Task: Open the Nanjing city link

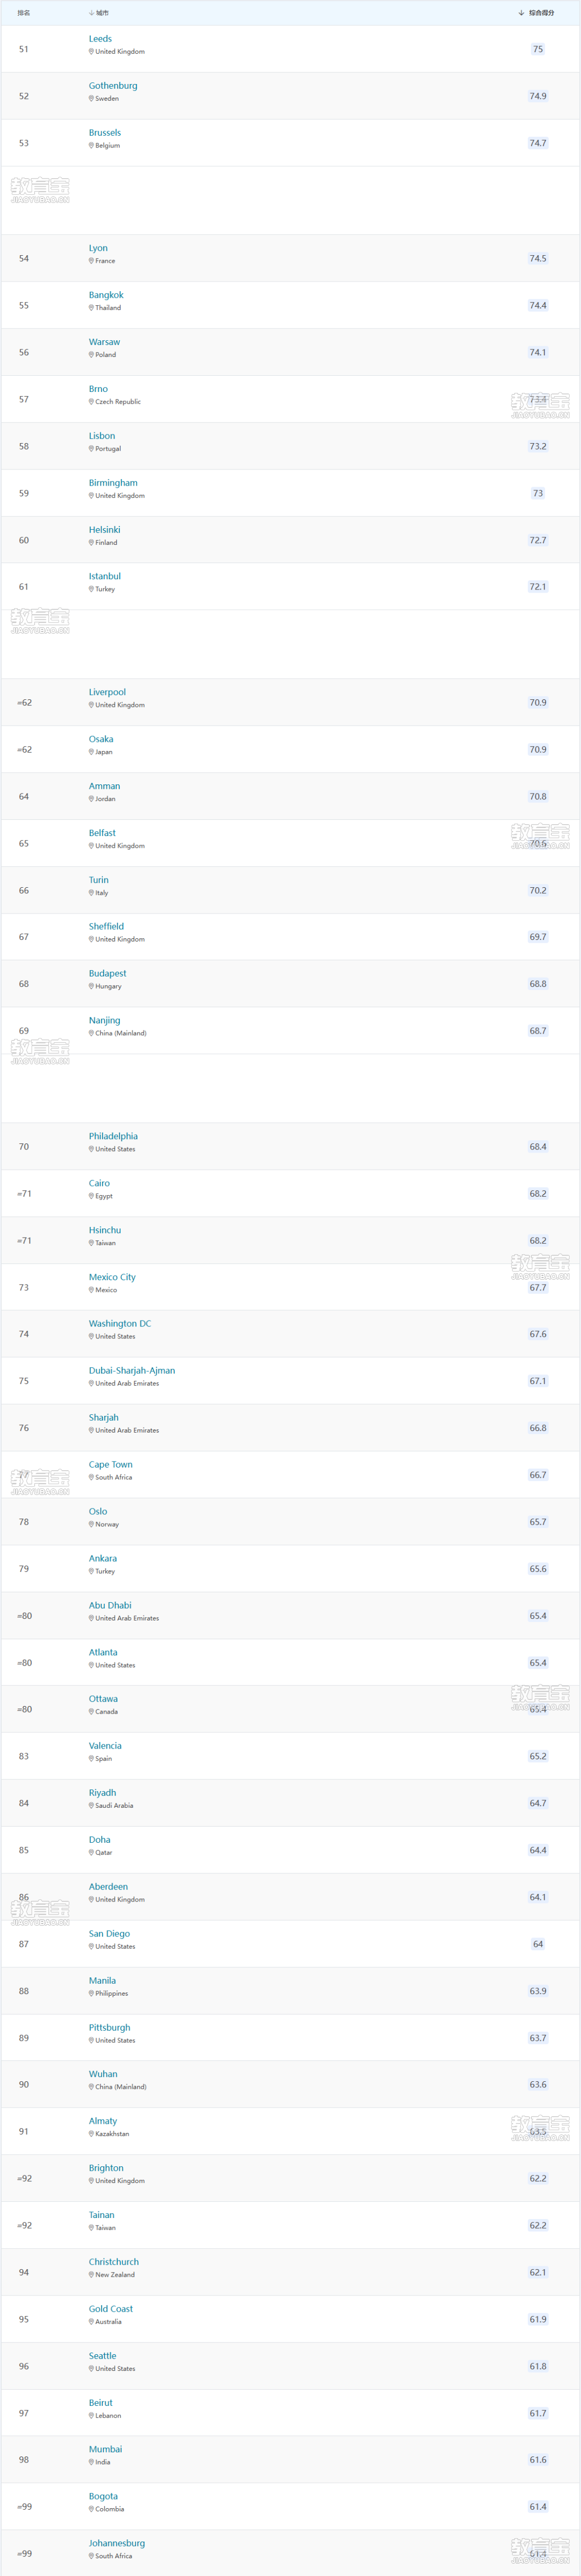Action: click(104, 1020)
